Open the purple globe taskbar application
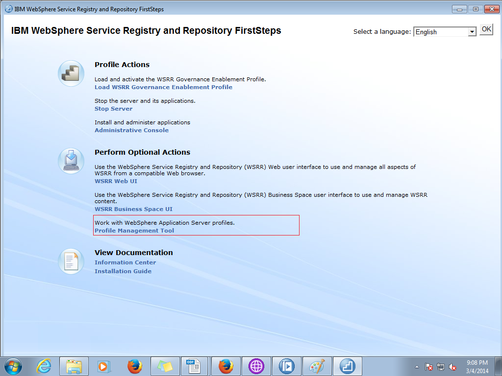Screen dimensions: 502x376 256,366
